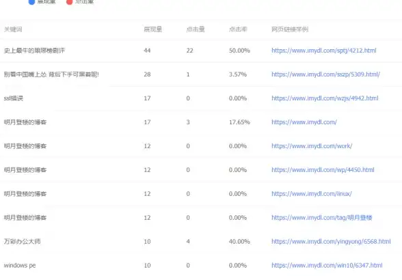Click the 展现量 column header
Image resolution: width=402 pixels, height=280 pixels.
tap(153, 29)
